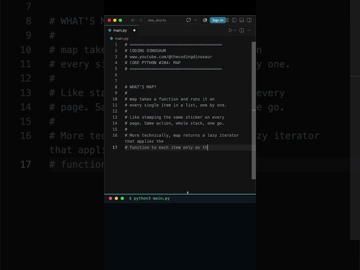Select the main.py editor tab
Screen dimensions: 360x270
coord(121,30)
